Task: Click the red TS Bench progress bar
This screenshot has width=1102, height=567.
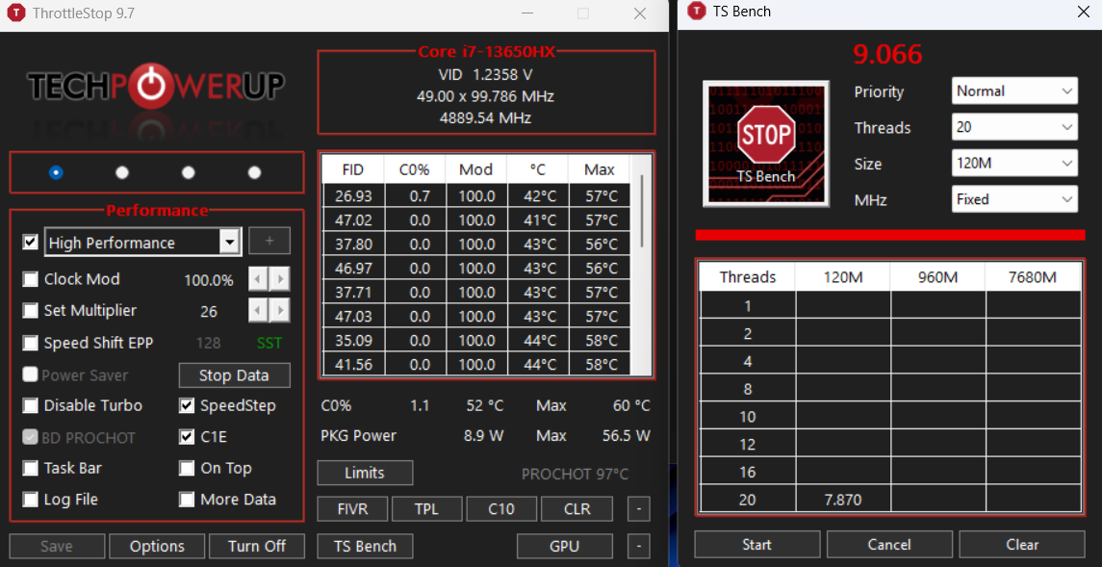Action: click(889, 236)
